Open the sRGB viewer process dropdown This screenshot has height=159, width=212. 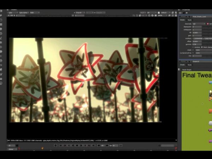coord(163,16)
